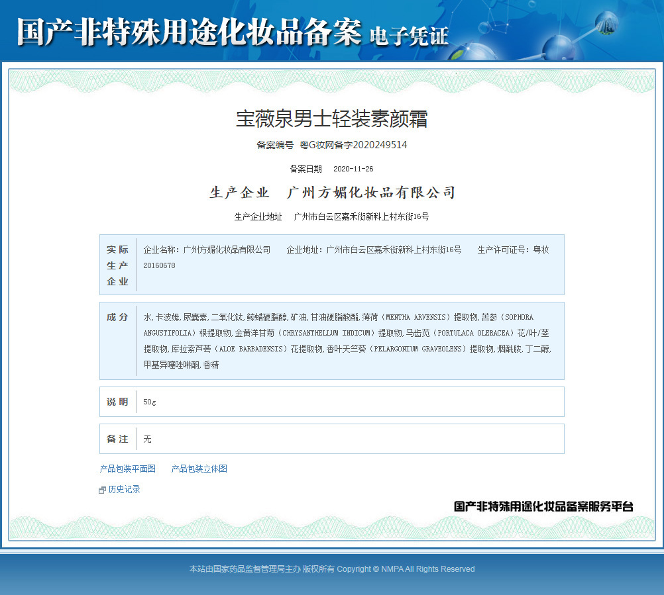The width and height of the screenshot is (664, 595).
Task: Click the 说明 value 50g
Action: 150,402
